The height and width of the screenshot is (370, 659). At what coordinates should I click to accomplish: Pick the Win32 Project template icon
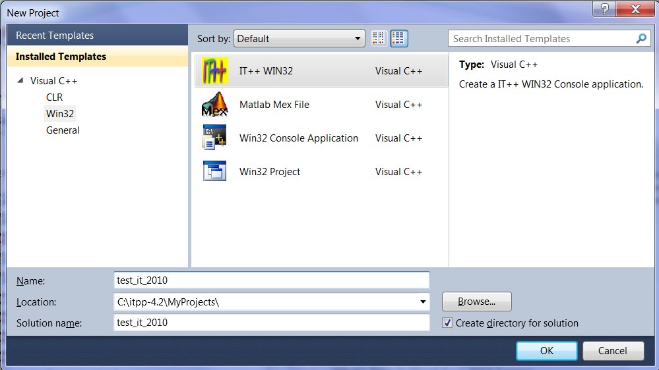tap(215, 171)
